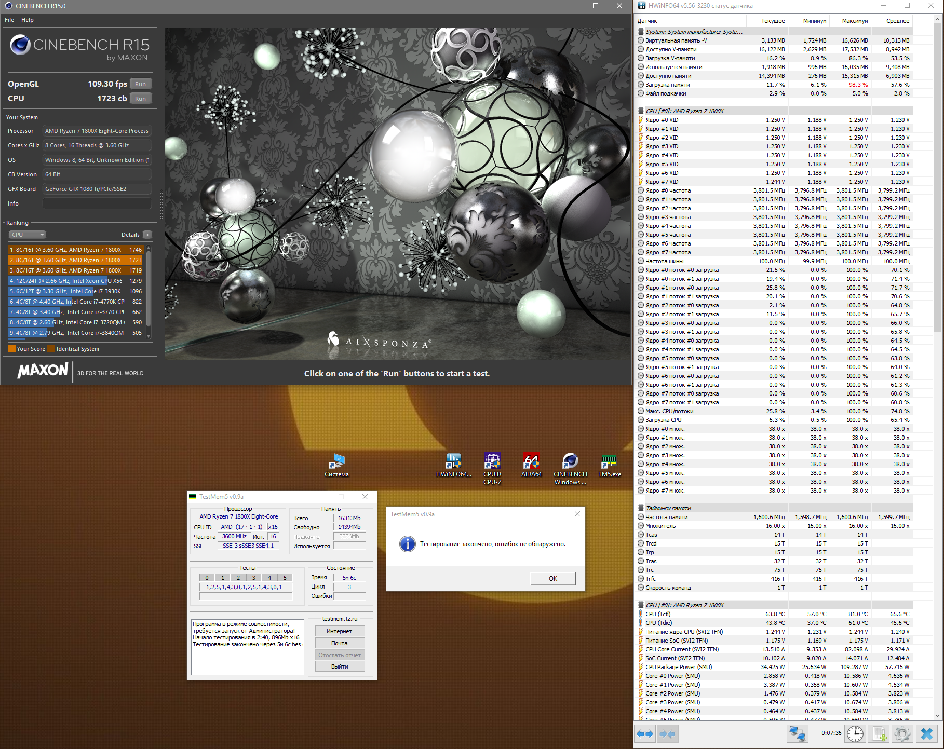Click the CPU Package Power lightning icon

[x=641, y=667]
